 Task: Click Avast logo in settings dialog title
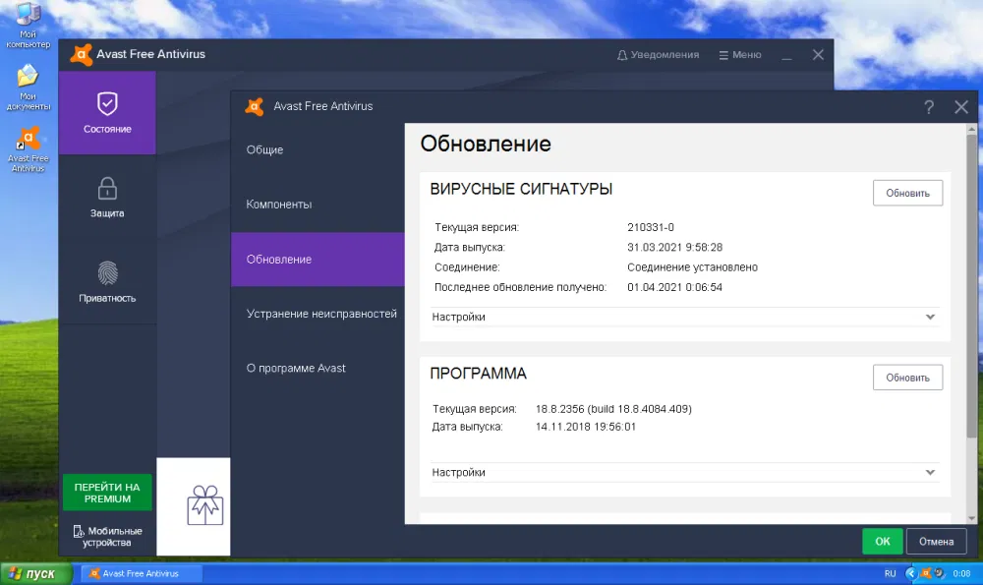pyautogui.click(x=255, y=106)
